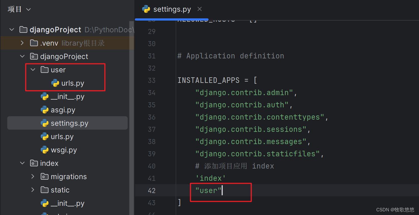Select asgi.py in the project tree

[63, 110]
